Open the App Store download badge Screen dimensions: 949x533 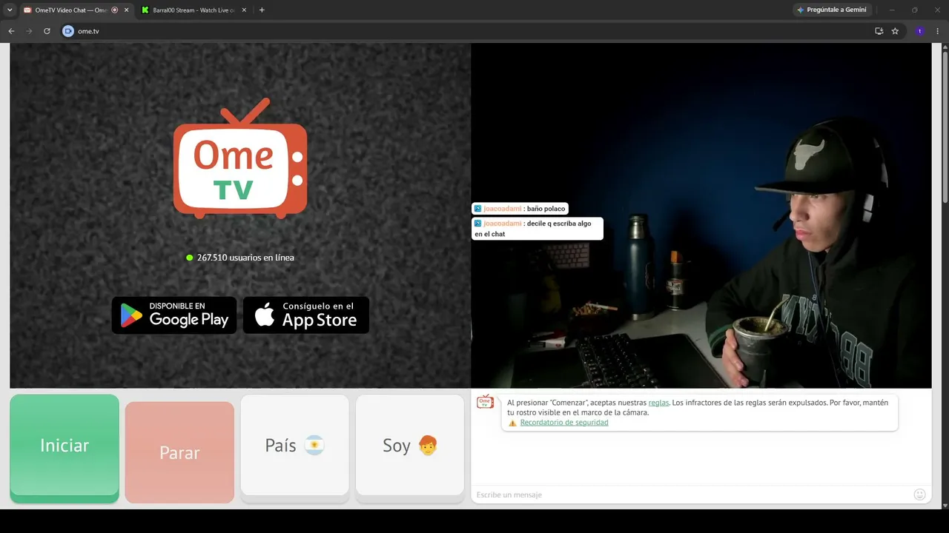tap(306, 315)
